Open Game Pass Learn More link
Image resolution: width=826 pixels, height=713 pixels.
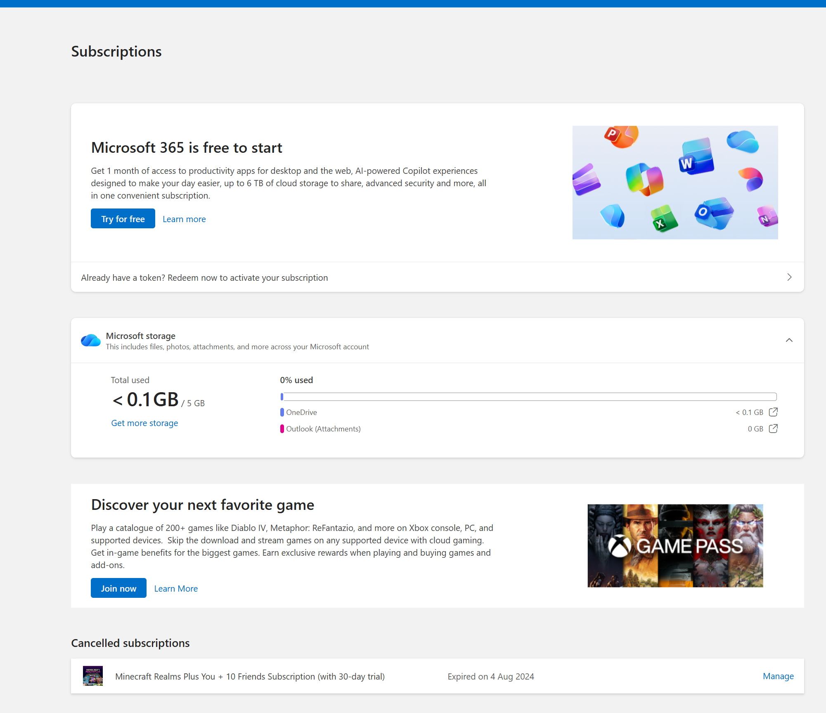(176, 589)
